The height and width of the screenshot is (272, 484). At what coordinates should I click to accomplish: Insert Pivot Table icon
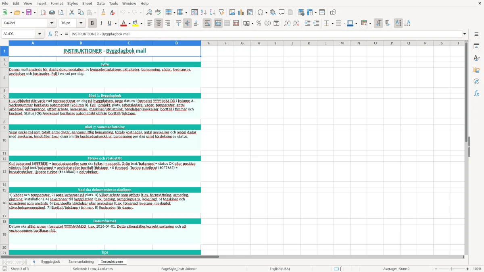point(250,12)
